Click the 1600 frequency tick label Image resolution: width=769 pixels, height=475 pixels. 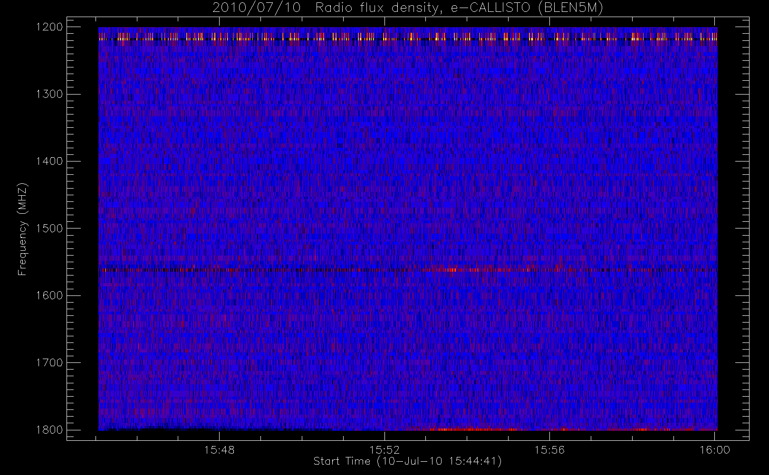49,295
